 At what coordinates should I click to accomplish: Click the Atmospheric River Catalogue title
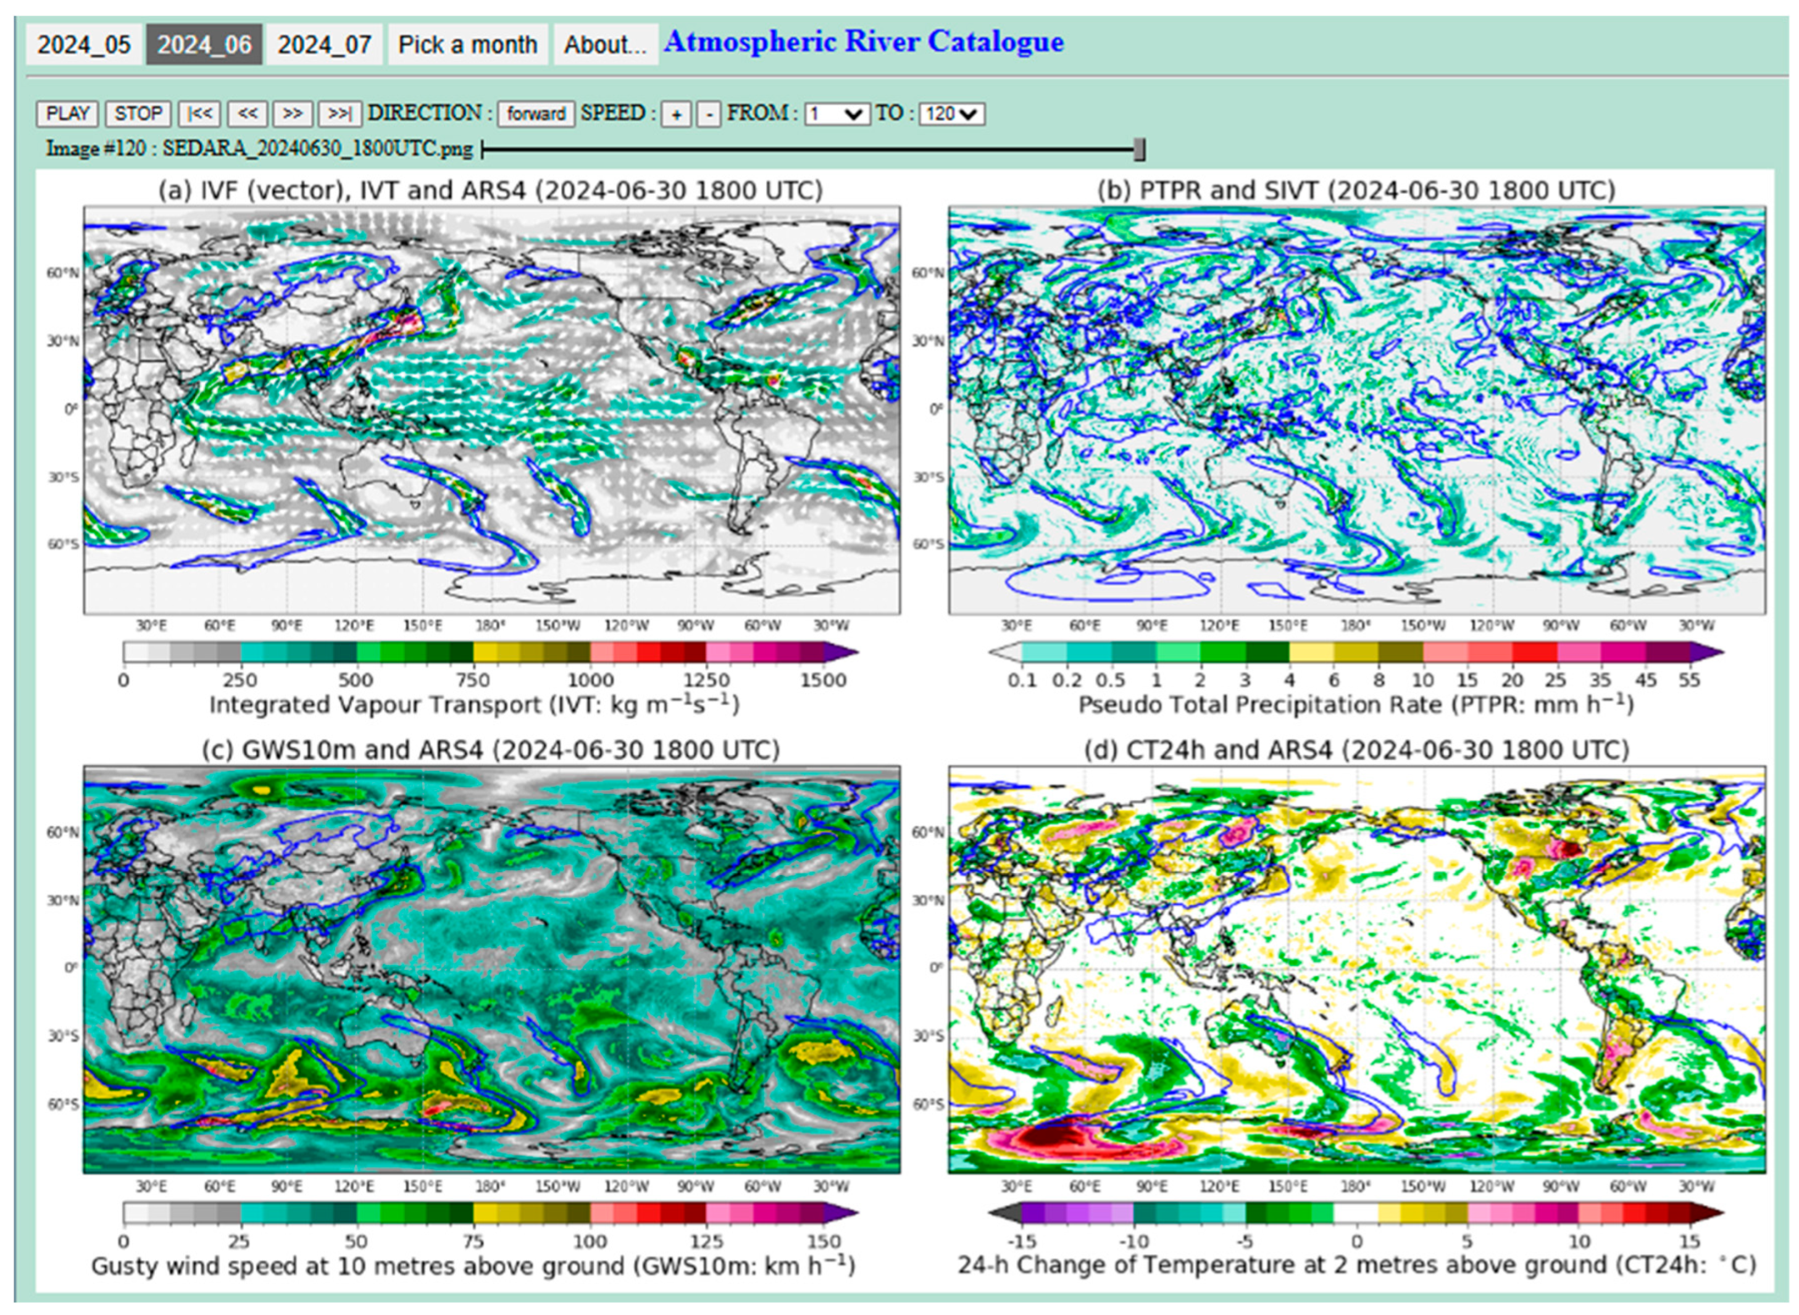864,41
